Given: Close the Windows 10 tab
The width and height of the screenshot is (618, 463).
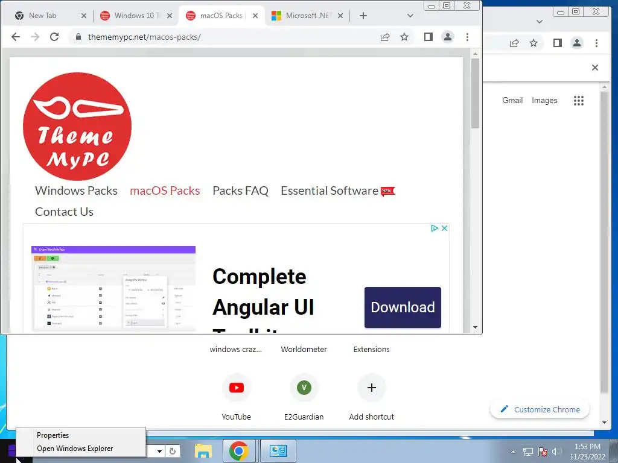Looking at the screenshot, I should click(x=170, y=16).
